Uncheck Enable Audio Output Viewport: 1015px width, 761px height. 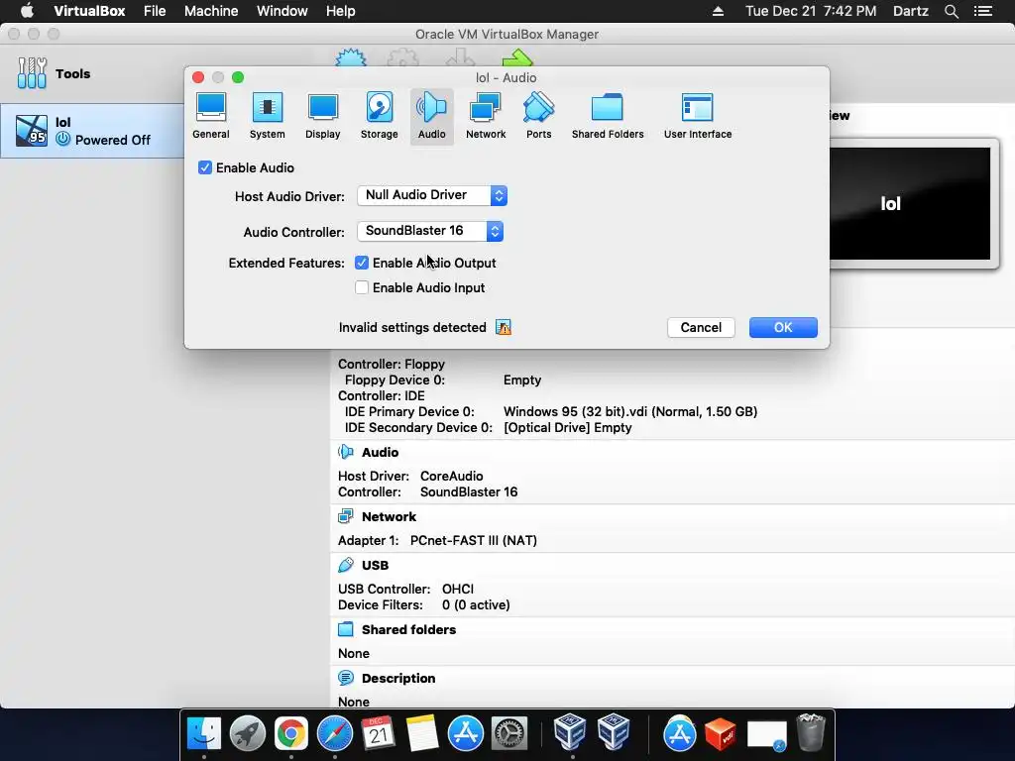pyautogui.click(x=362, y=263)
